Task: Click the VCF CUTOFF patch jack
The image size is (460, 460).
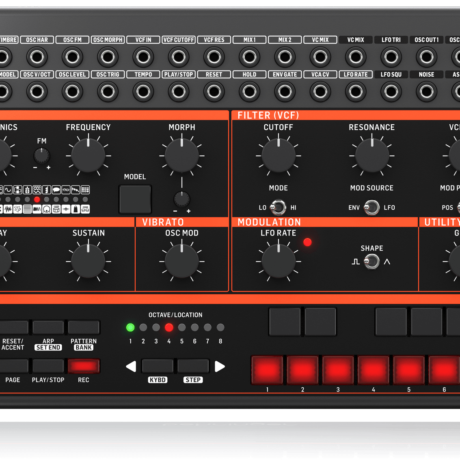Action: [x=179, y=57]
